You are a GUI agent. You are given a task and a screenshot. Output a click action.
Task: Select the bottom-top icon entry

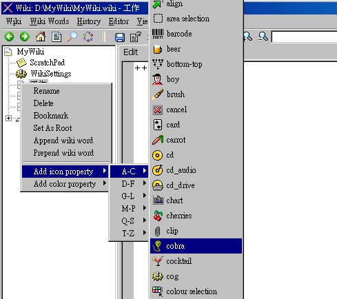(x=196, y=64)
